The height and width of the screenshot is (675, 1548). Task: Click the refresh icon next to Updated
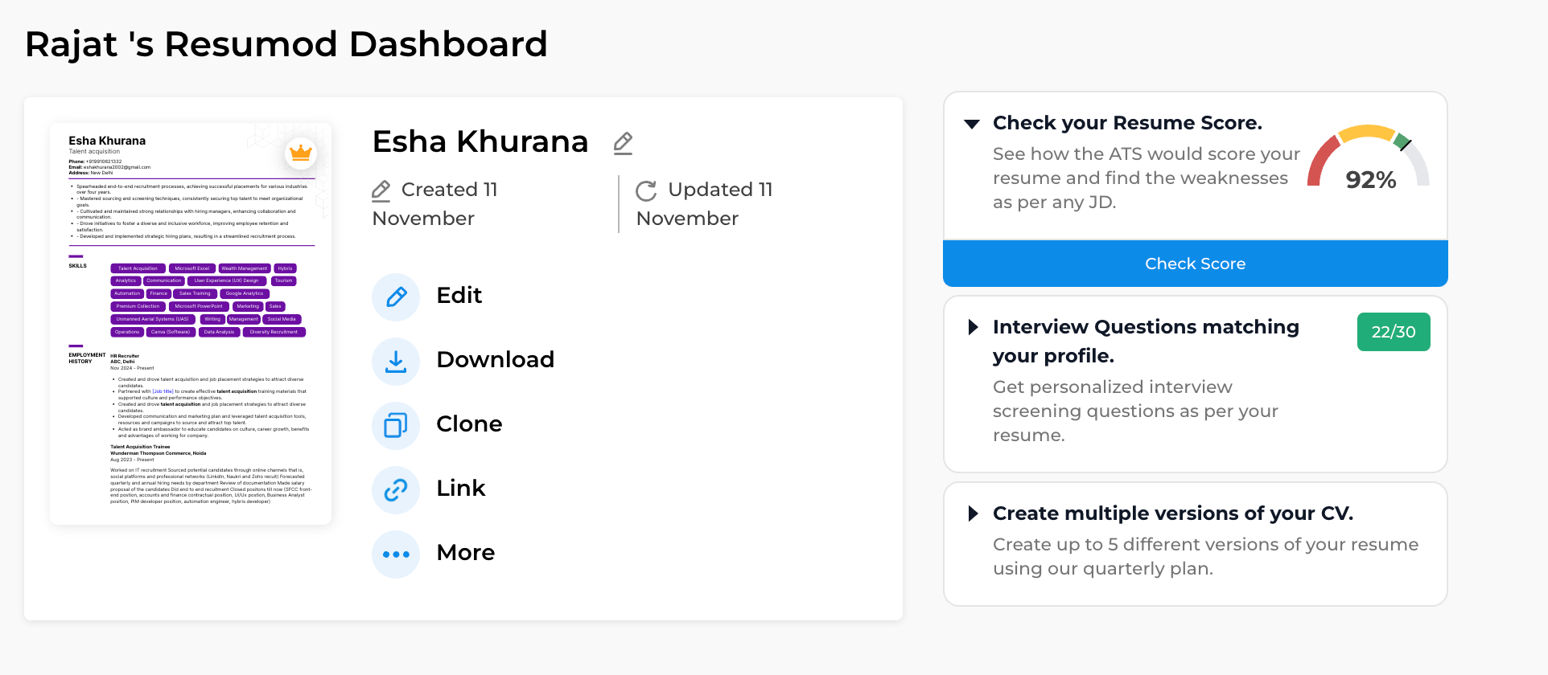[646, 190]
